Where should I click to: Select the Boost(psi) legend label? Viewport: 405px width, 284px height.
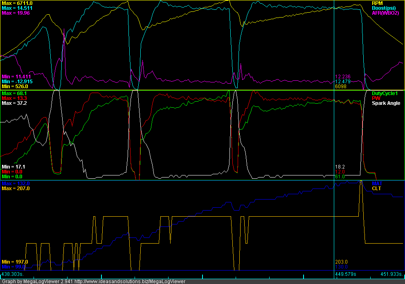(383, 8)
